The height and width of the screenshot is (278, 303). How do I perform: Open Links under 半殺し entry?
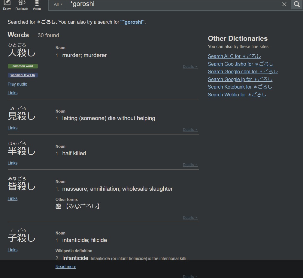[13, 163]
